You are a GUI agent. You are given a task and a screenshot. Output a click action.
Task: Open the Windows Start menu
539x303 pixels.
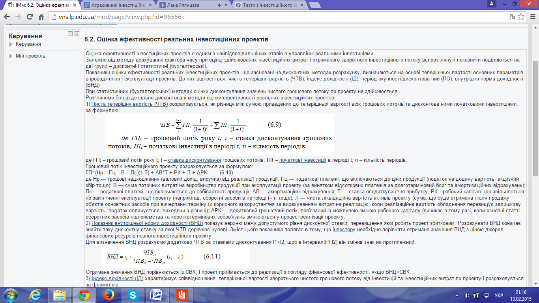click(10, 295)
